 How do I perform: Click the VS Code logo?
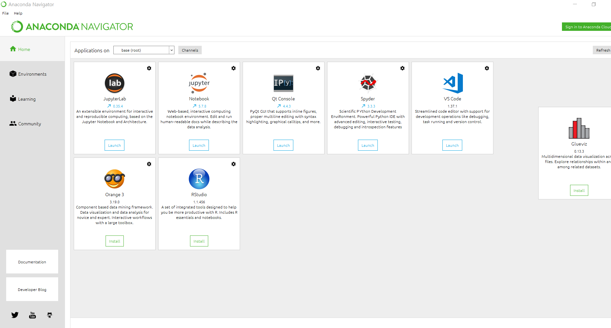click(452, 83)
